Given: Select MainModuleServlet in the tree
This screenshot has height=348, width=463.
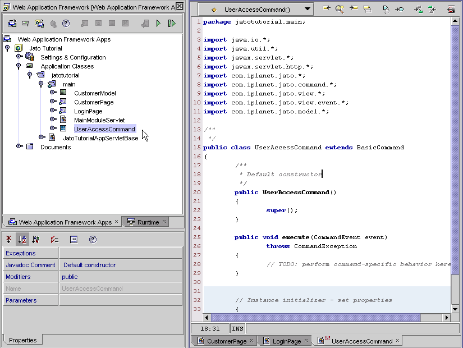Looking at the screenshot, I should (99, 120).
